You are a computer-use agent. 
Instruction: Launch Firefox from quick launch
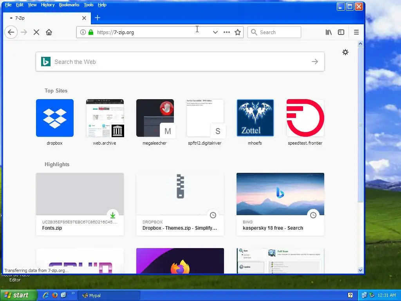pos(55,295)
